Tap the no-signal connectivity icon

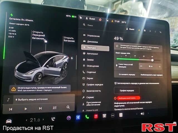(107, 21)
